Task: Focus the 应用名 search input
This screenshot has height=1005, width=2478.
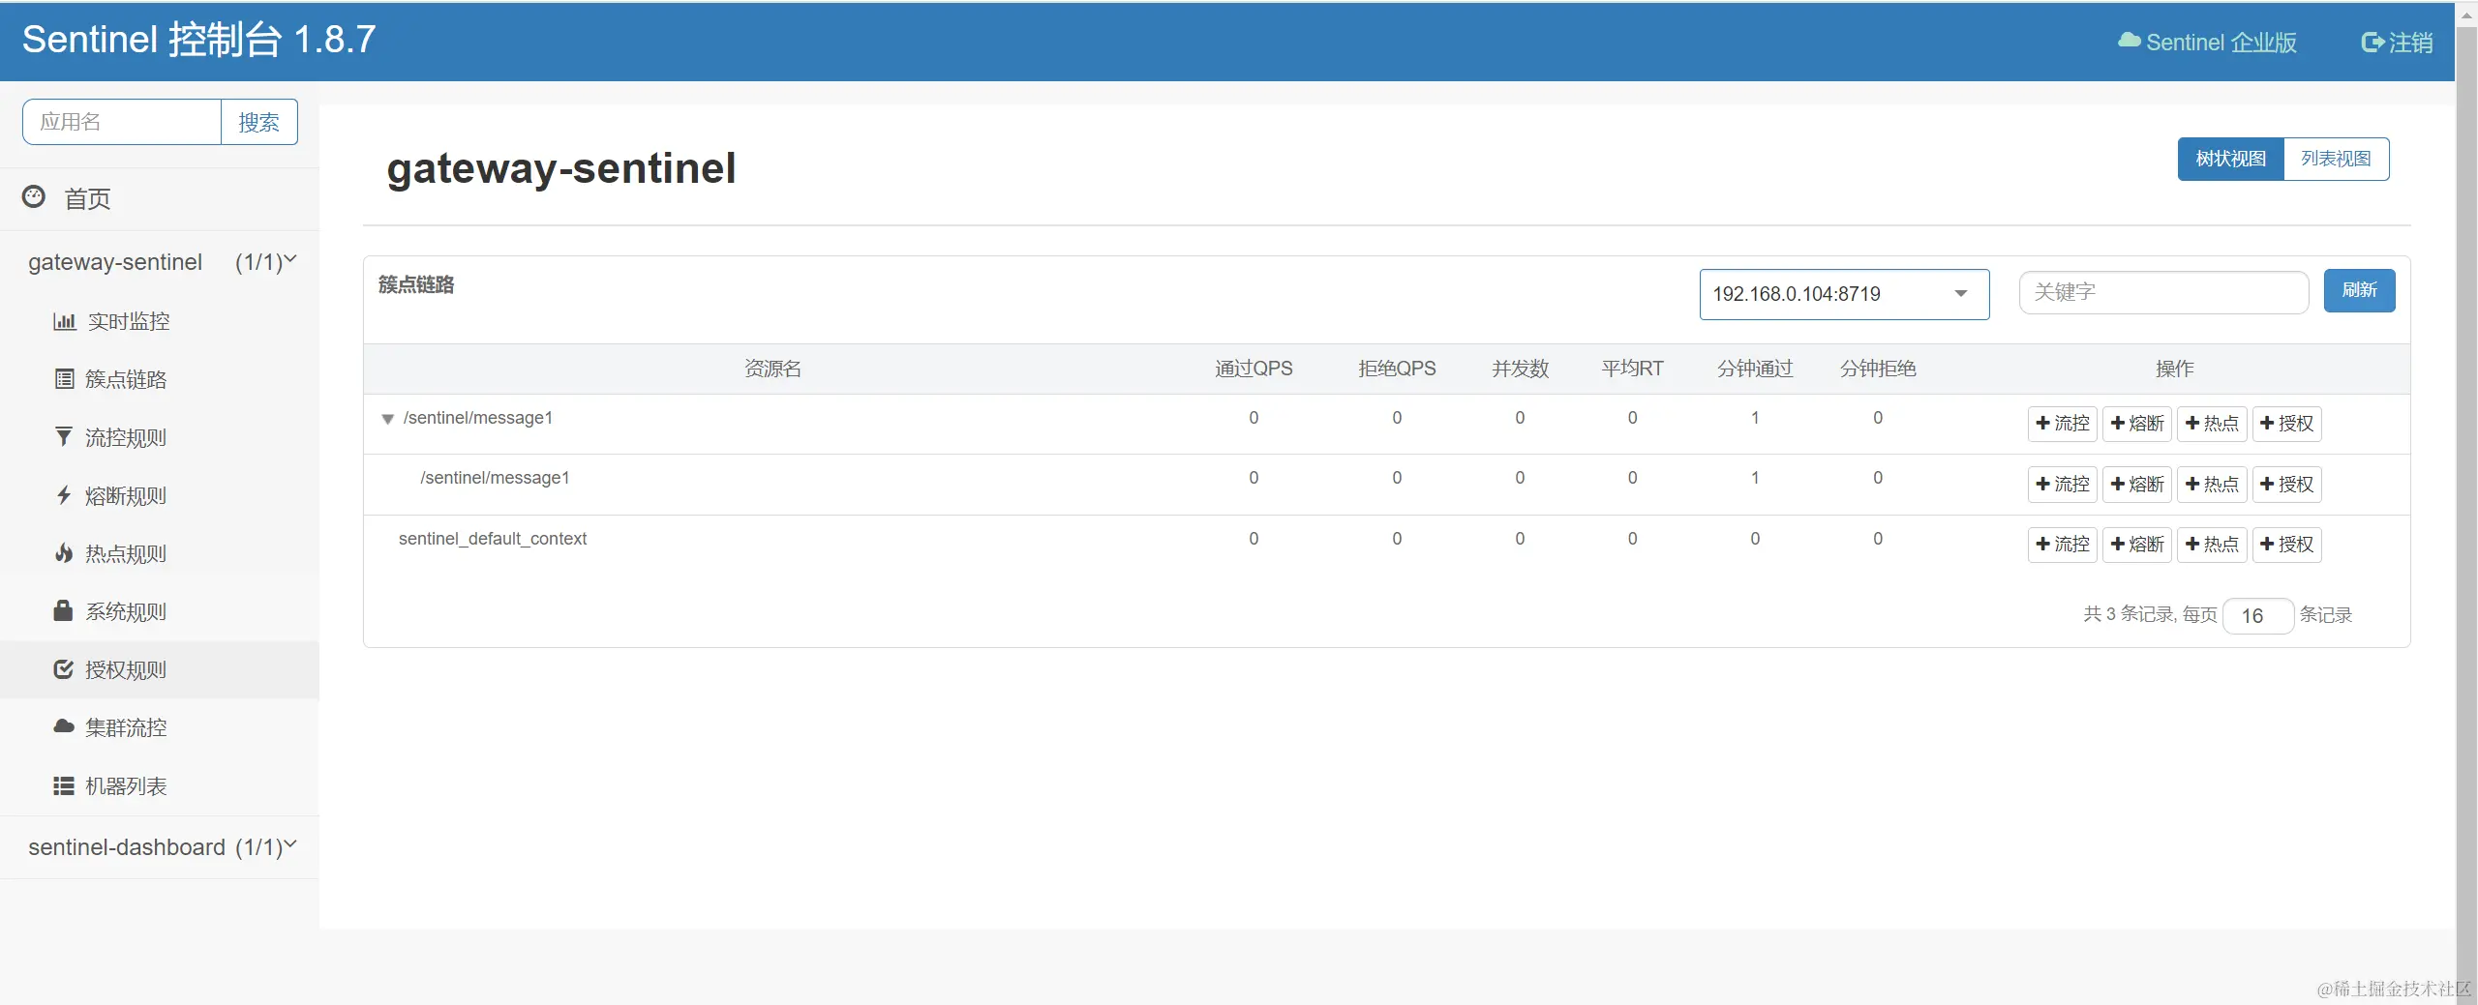Action: pos(122,122)
